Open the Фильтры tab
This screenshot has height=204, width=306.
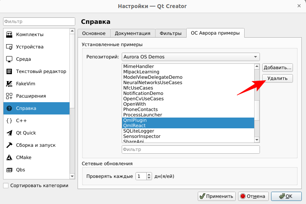pos(170,33)
